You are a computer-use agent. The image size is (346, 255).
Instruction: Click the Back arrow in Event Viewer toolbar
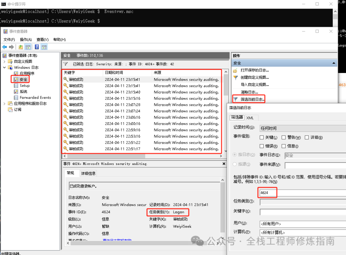pyautogui.click(x=4, y=47)
